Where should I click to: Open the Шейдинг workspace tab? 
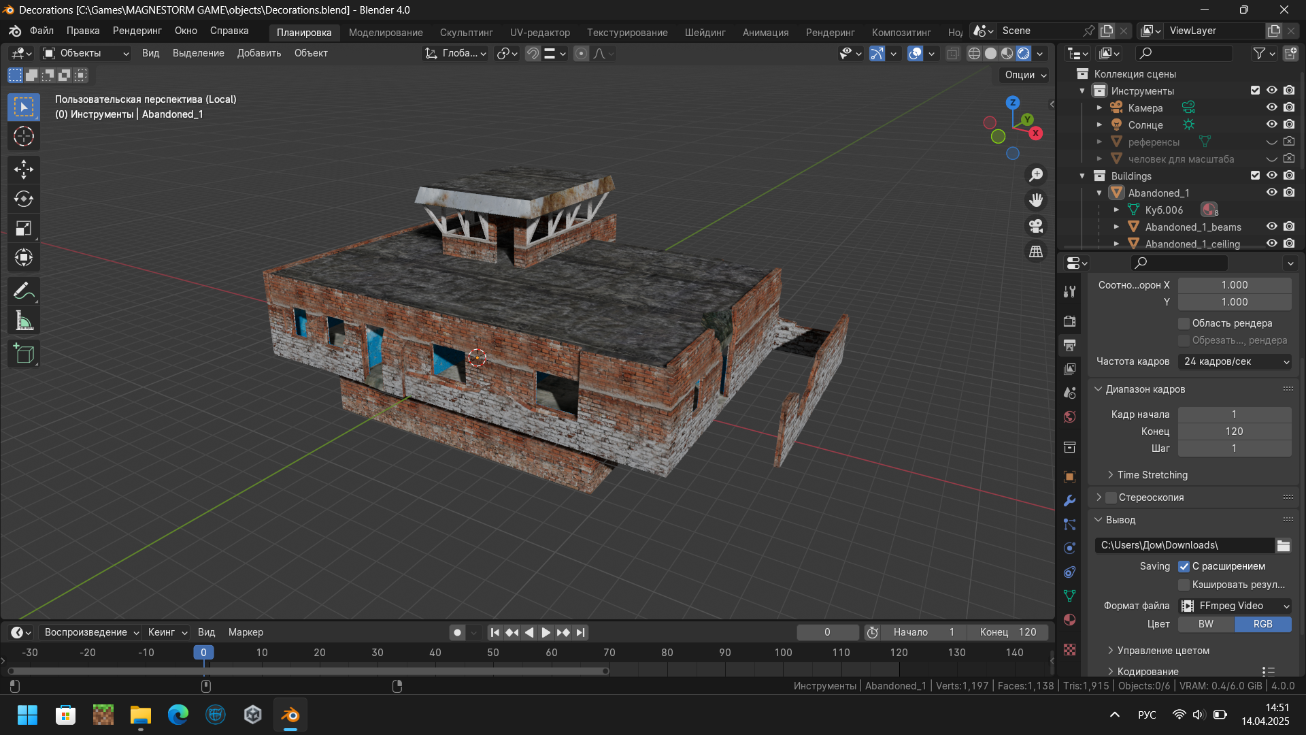[705, 32]
